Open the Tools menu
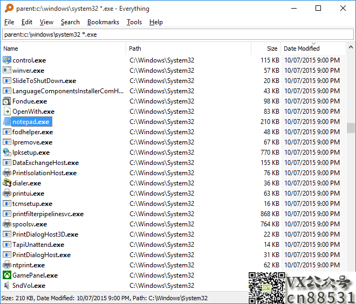This screenshot has width=356, height=304. pos(134,22)
